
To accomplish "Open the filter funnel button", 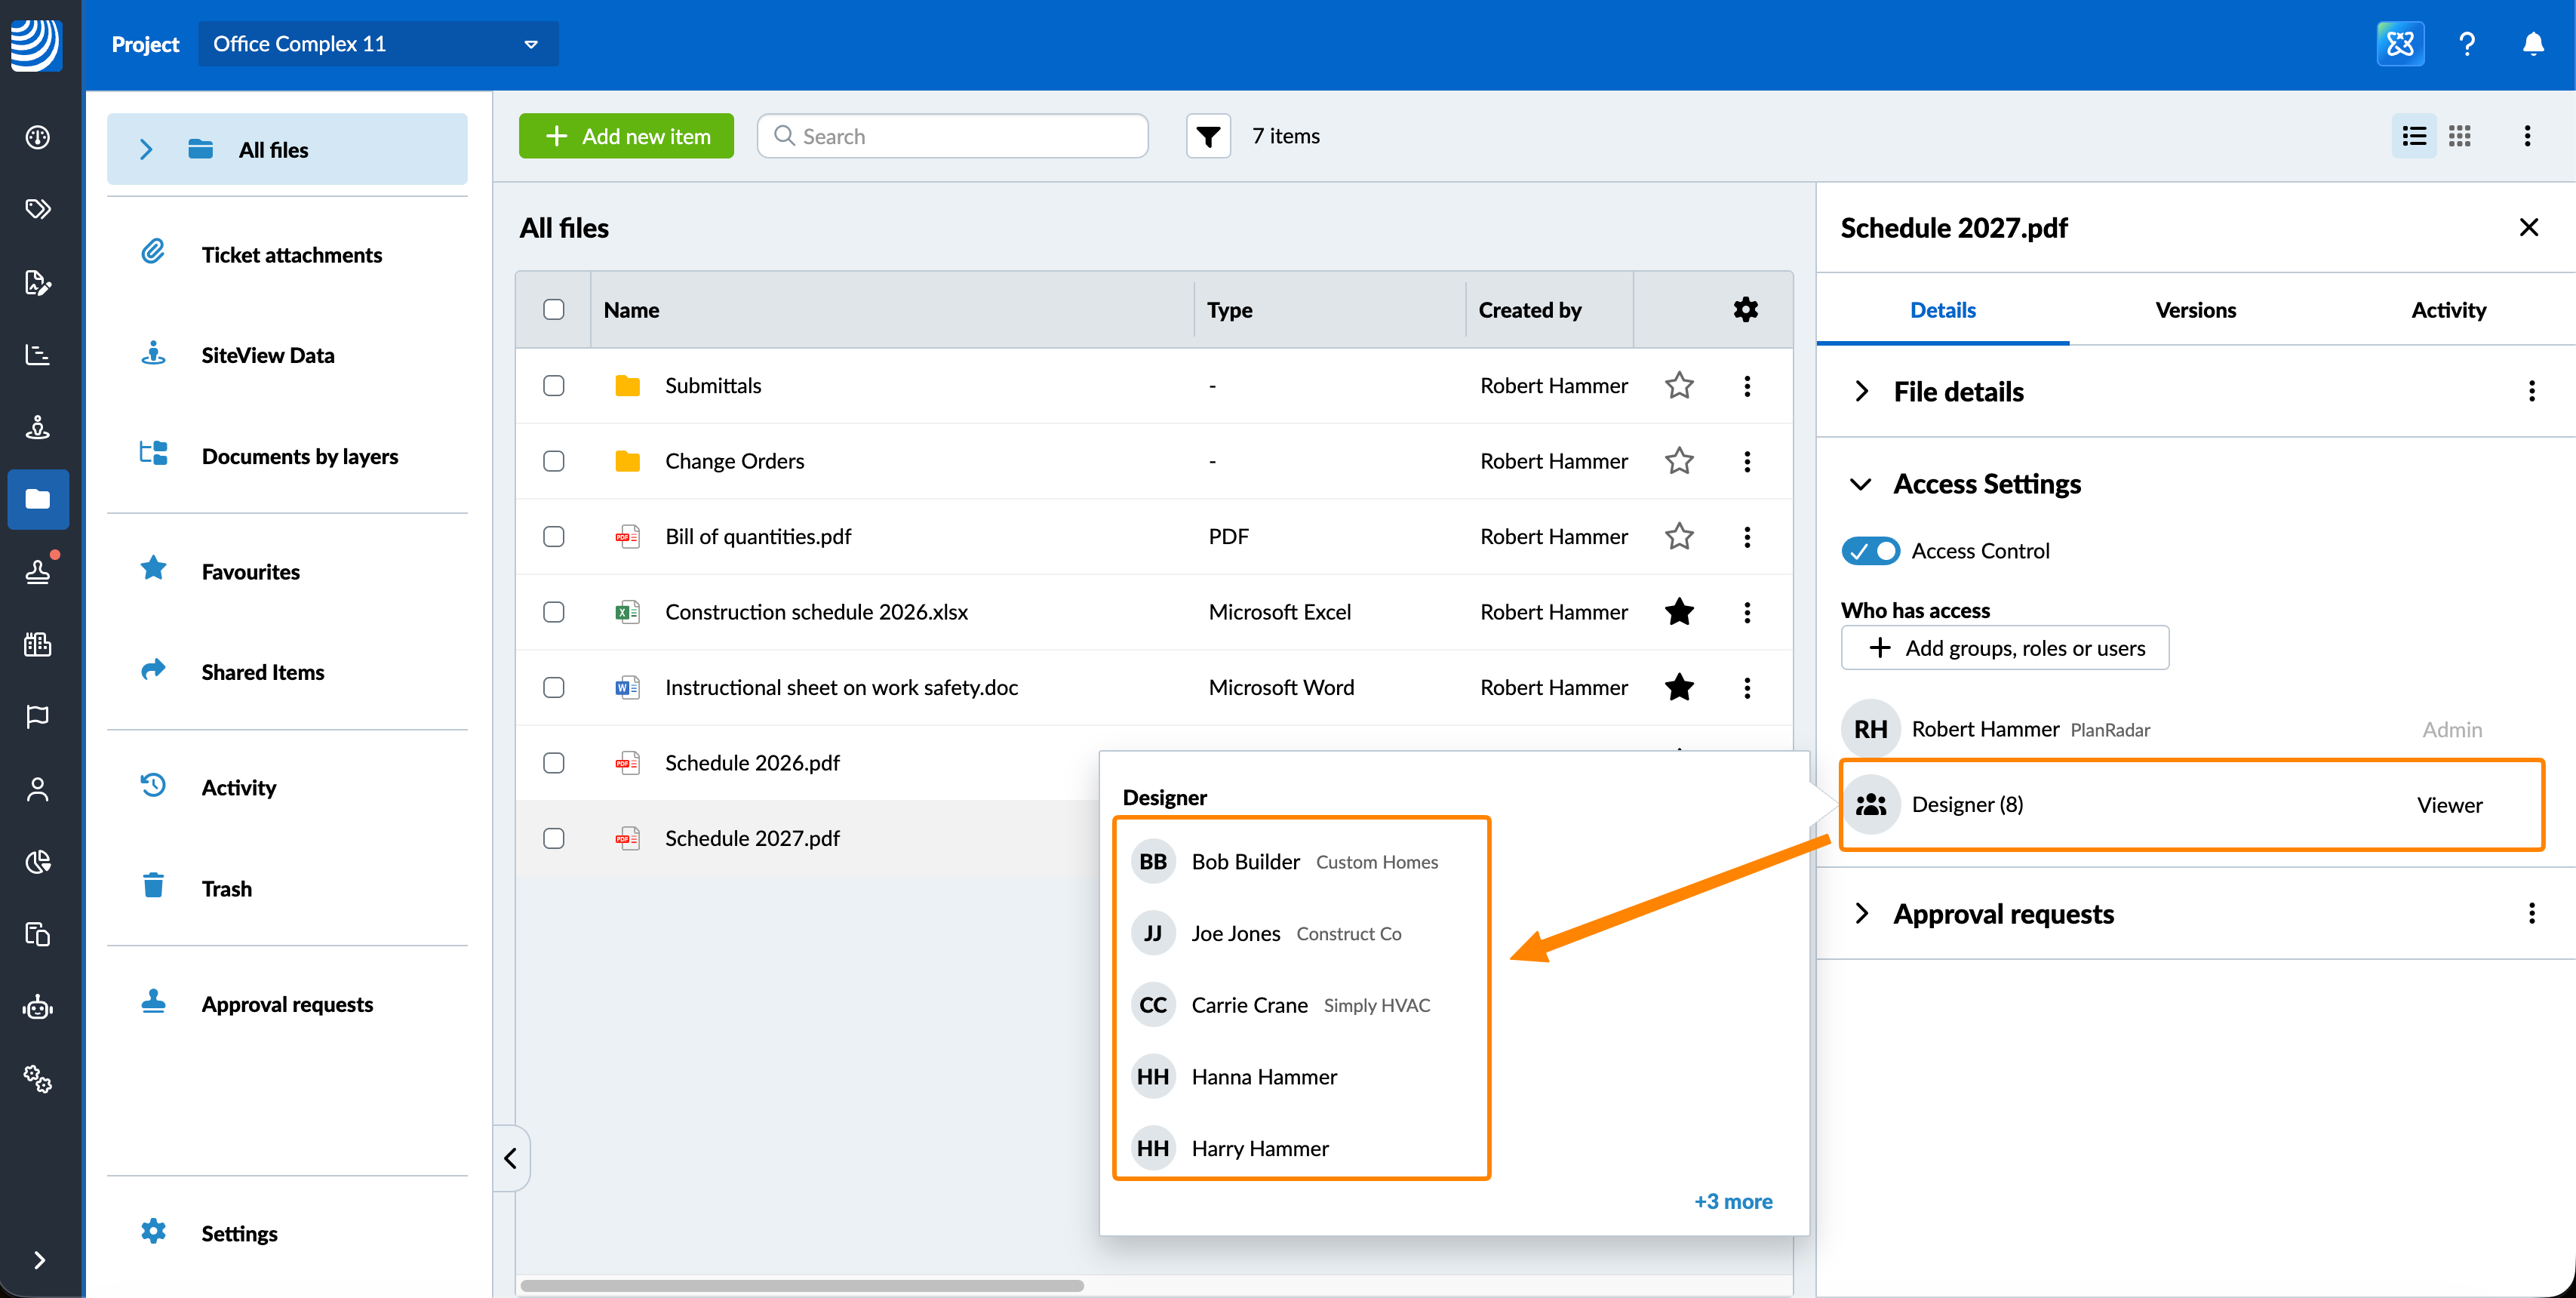I will [1208, 136].
